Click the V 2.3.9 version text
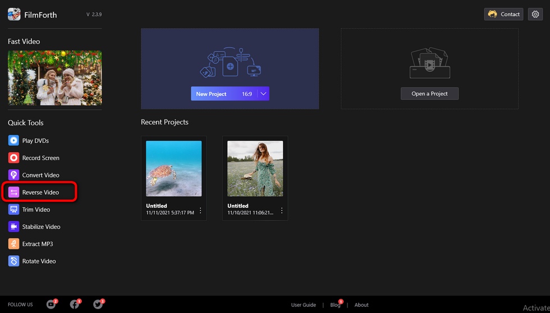Viewport: 550px width, 313px height. coord(94,15)
